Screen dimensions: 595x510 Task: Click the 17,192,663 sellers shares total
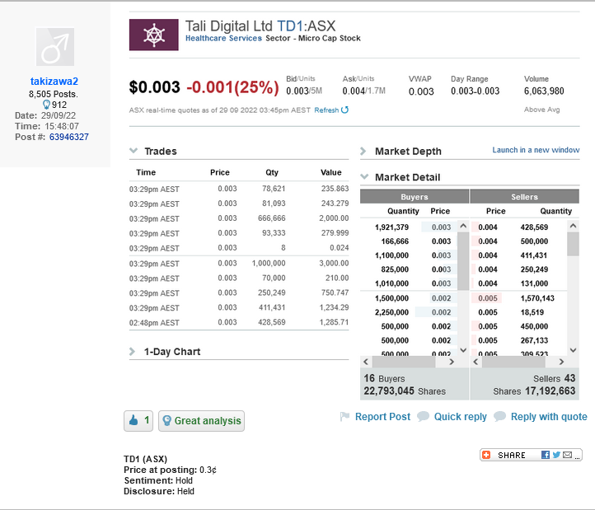pos(534,391)
